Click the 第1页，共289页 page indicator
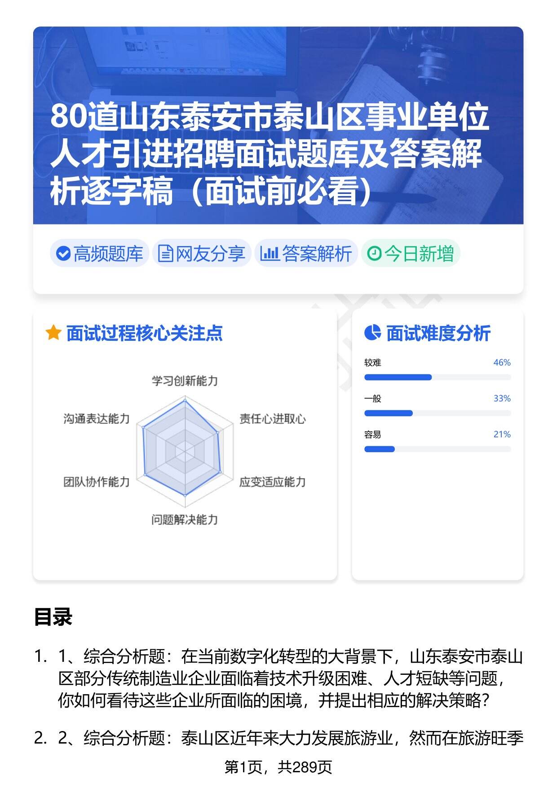The image size is (539, 788). pos(278,767)
